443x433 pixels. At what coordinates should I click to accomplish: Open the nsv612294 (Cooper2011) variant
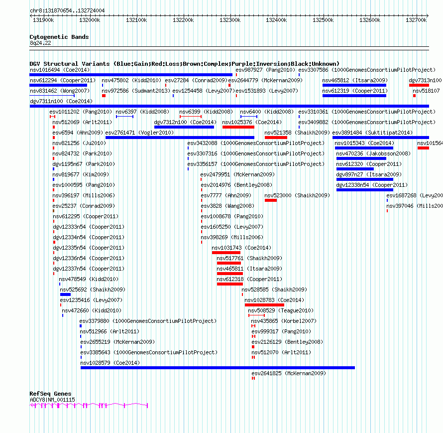tap(63, 80)
